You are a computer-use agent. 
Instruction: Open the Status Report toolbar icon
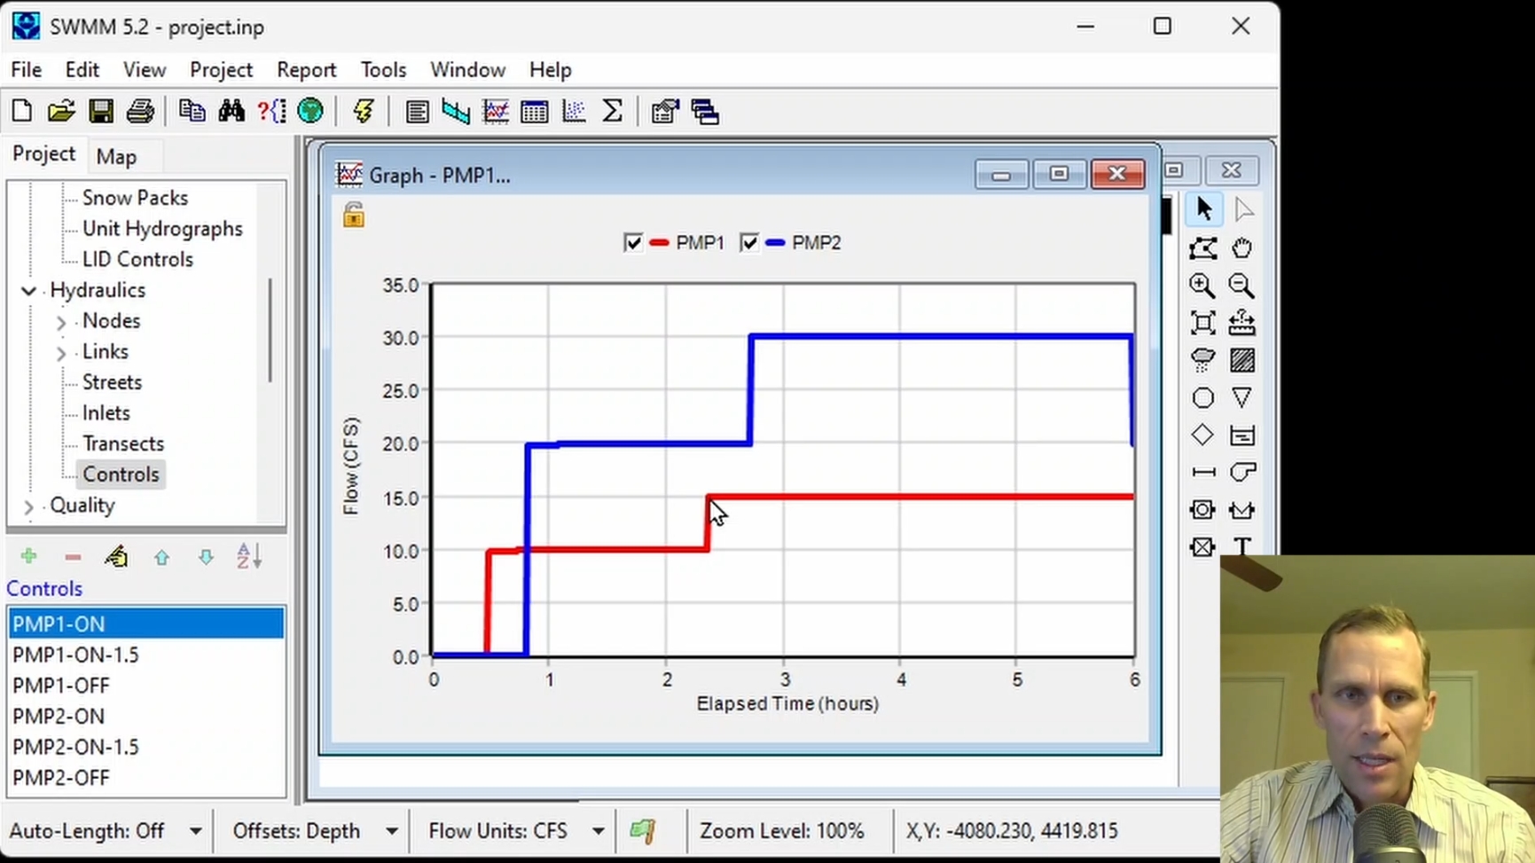coord(417,112)
